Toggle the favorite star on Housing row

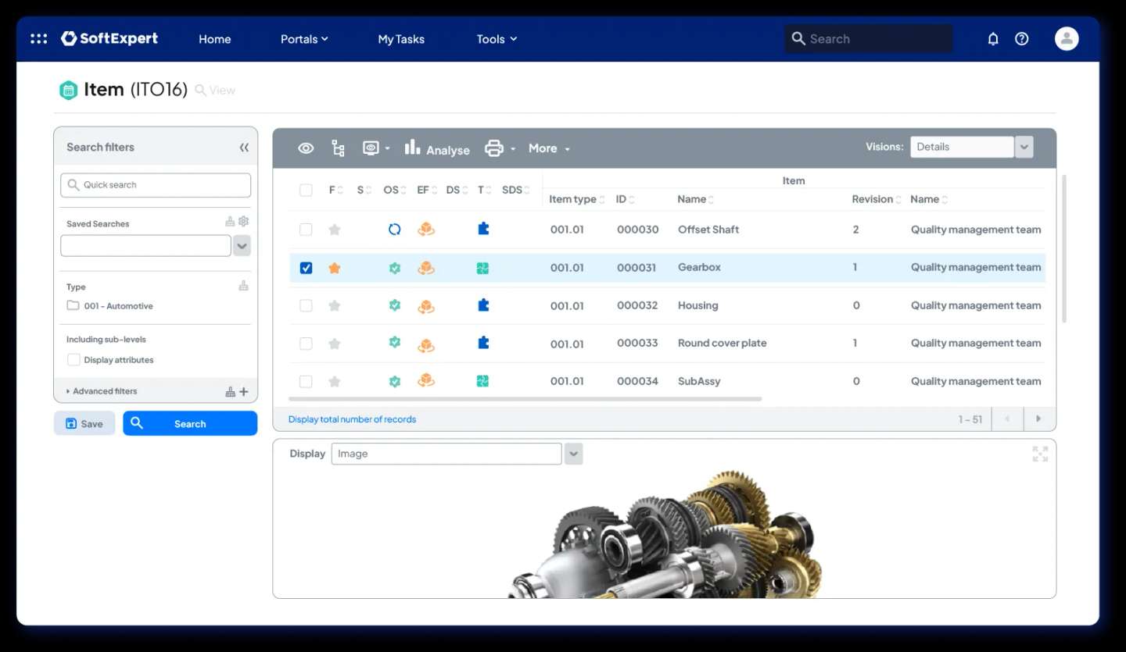click(x=335, y=305)
